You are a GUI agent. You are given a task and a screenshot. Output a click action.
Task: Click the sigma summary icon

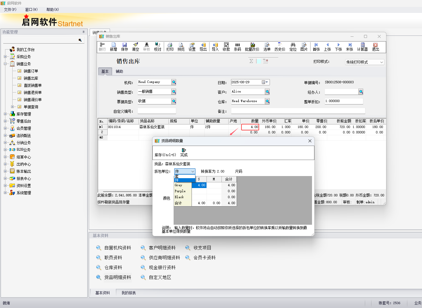click(x=251, y=61)
